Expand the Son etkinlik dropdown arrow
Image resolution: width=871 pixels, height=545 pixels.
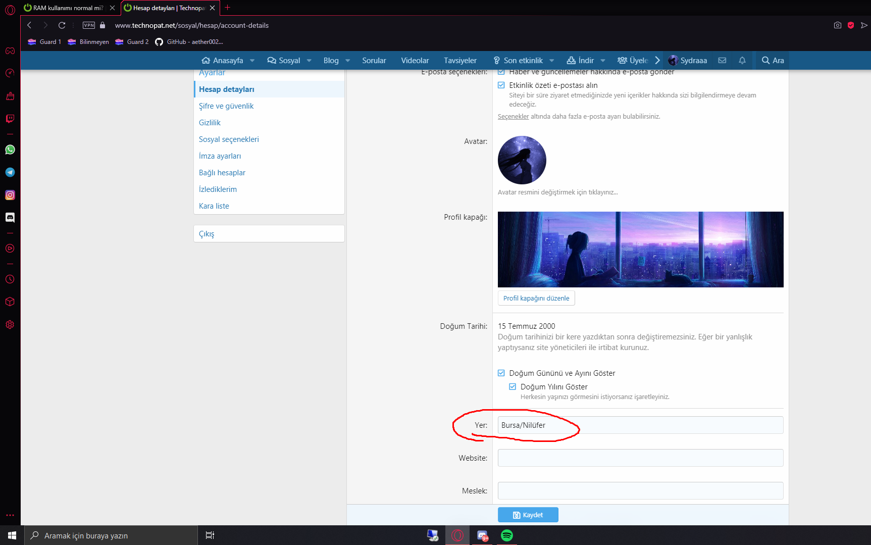pos(552,61)
